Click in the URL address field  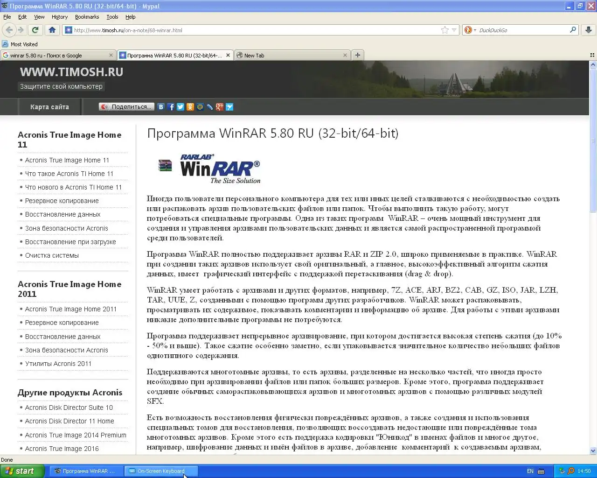pos(257,30)
